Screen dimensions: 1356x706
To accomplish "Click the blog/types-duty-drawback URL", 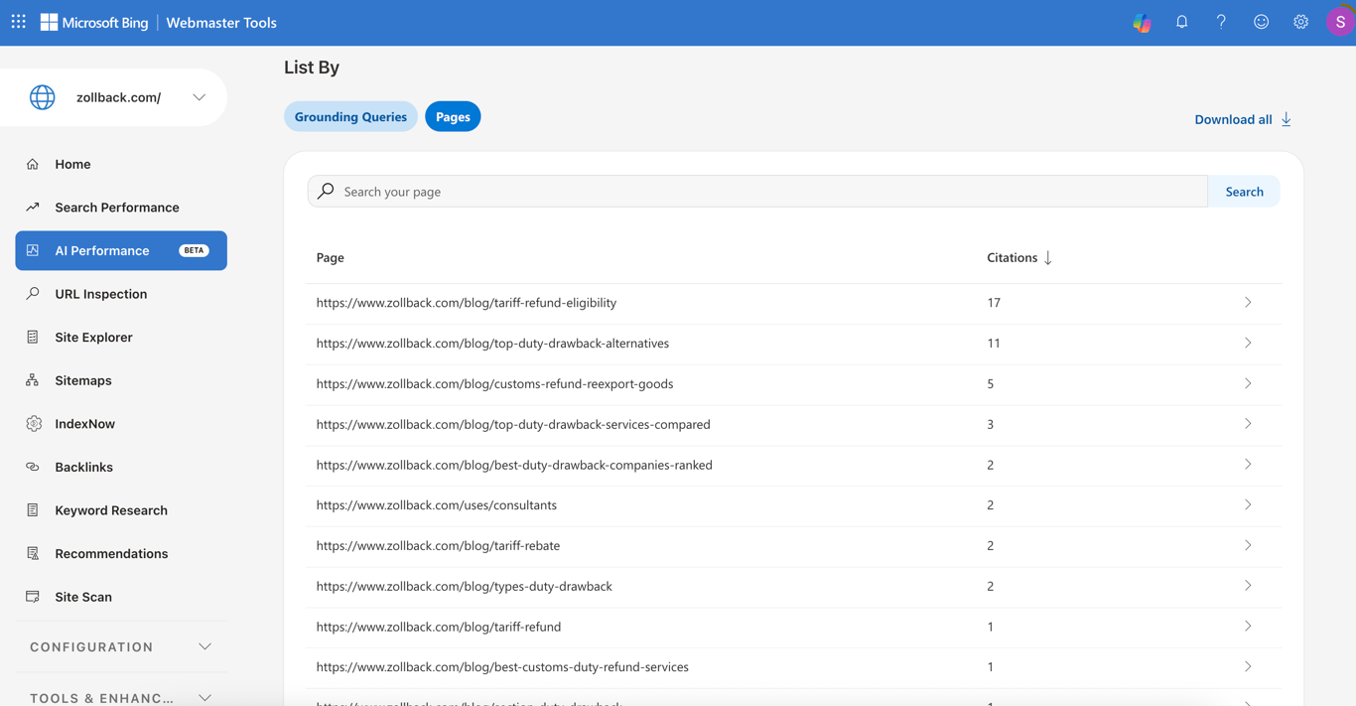I will pos(464,586).
